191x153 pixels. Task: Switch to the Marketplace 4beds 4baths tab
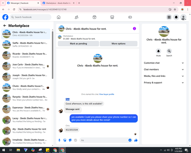pyautogui.click(x=58, y=3)
